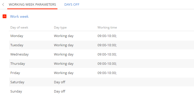Click the Day of week column header
The height and width of the screenshot is (110, 194).
(19, 27)
